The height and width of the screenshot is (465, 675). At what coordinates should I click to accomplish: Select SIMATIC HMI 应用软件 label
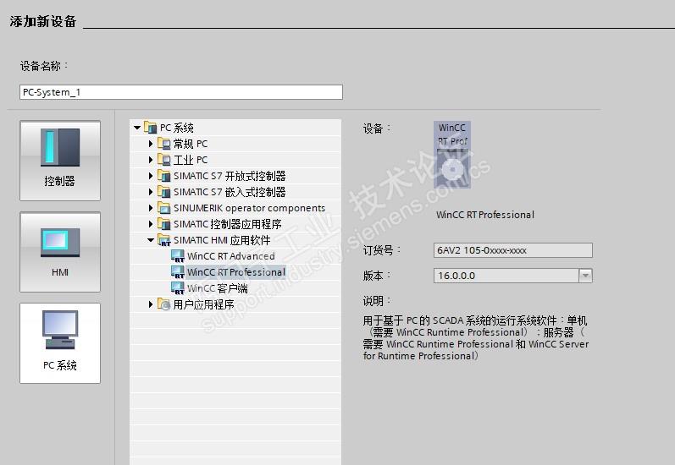coord(222,240)
